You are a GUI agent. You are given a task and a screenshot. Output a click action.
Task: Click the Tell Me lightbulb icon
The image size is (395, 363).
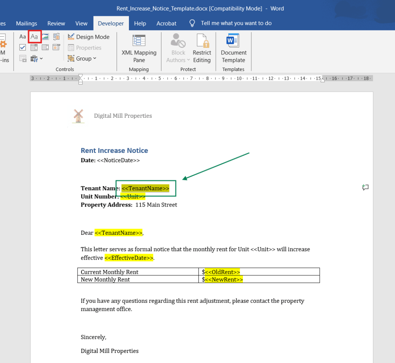(192, 23)
